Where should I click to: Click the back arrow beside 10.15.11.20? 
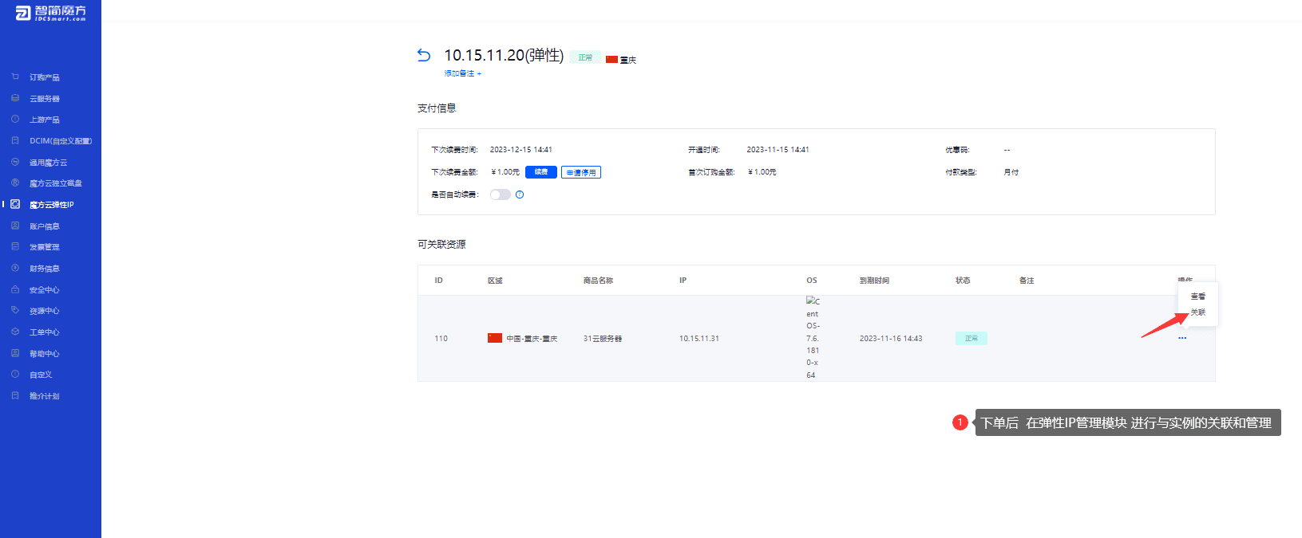click(424, 55)
